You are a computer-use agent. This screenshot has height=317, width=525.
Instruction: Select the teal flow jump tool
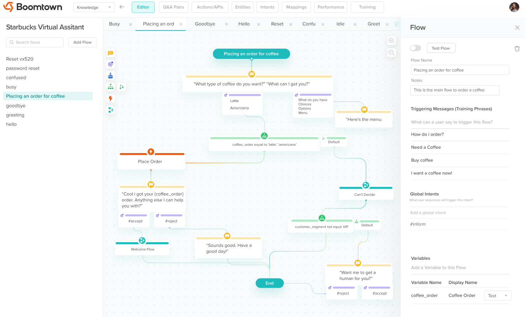click(111, 110)
